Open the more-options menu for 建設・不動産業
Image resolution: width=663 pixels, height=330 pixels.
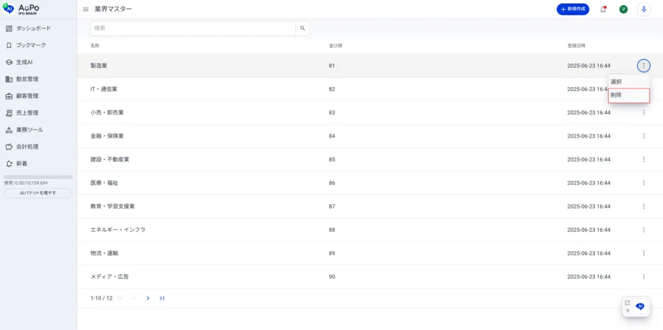coord(644,160)
